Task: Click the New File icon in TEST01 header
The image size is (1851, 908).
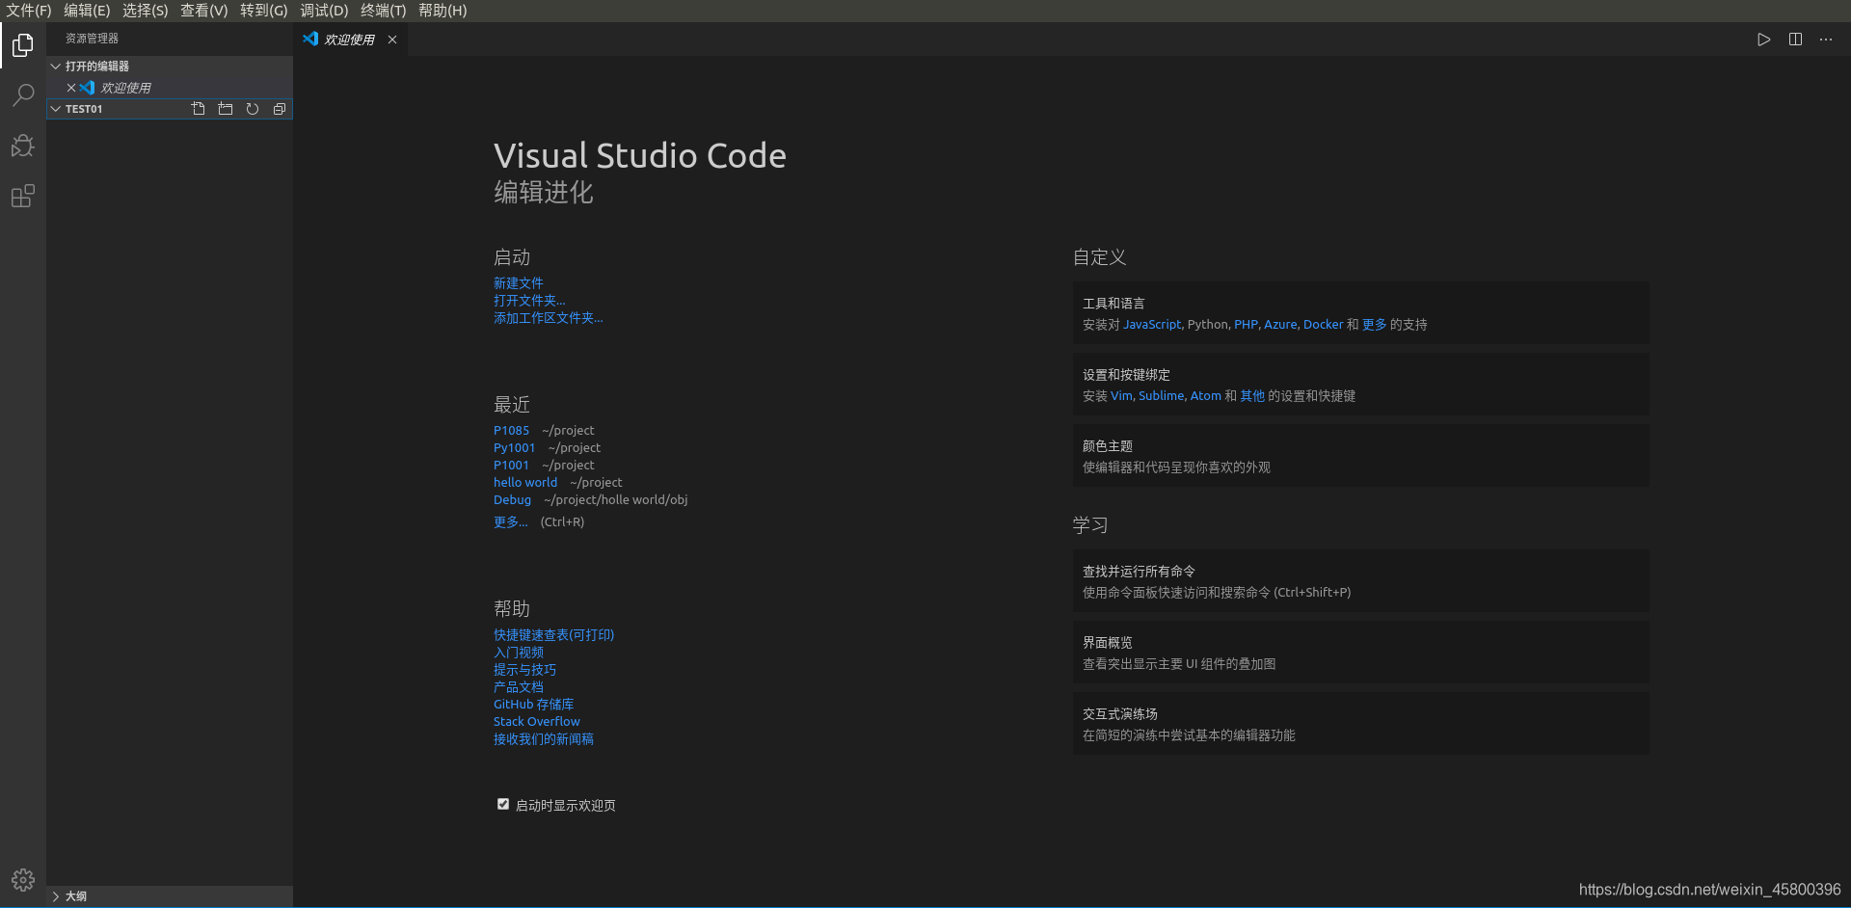Action: [199, 108]
